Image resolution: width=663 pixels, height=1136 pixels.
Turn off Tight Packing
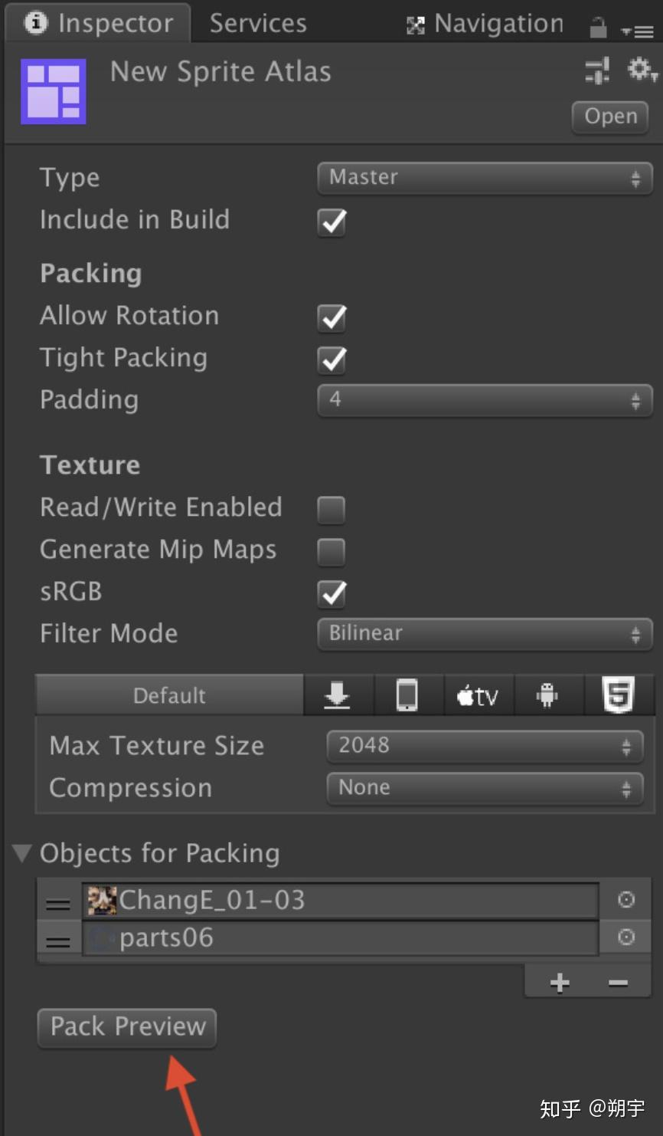point(331,360)
